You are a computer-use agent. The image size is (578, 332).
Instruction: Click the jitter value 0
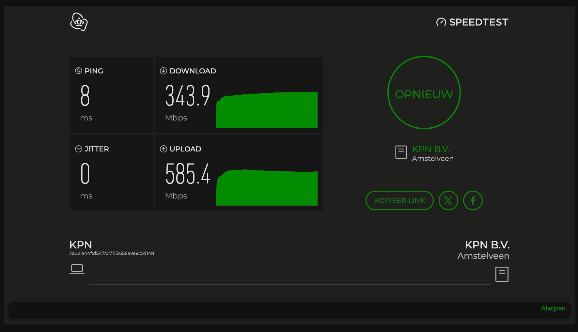pos(85,174)
